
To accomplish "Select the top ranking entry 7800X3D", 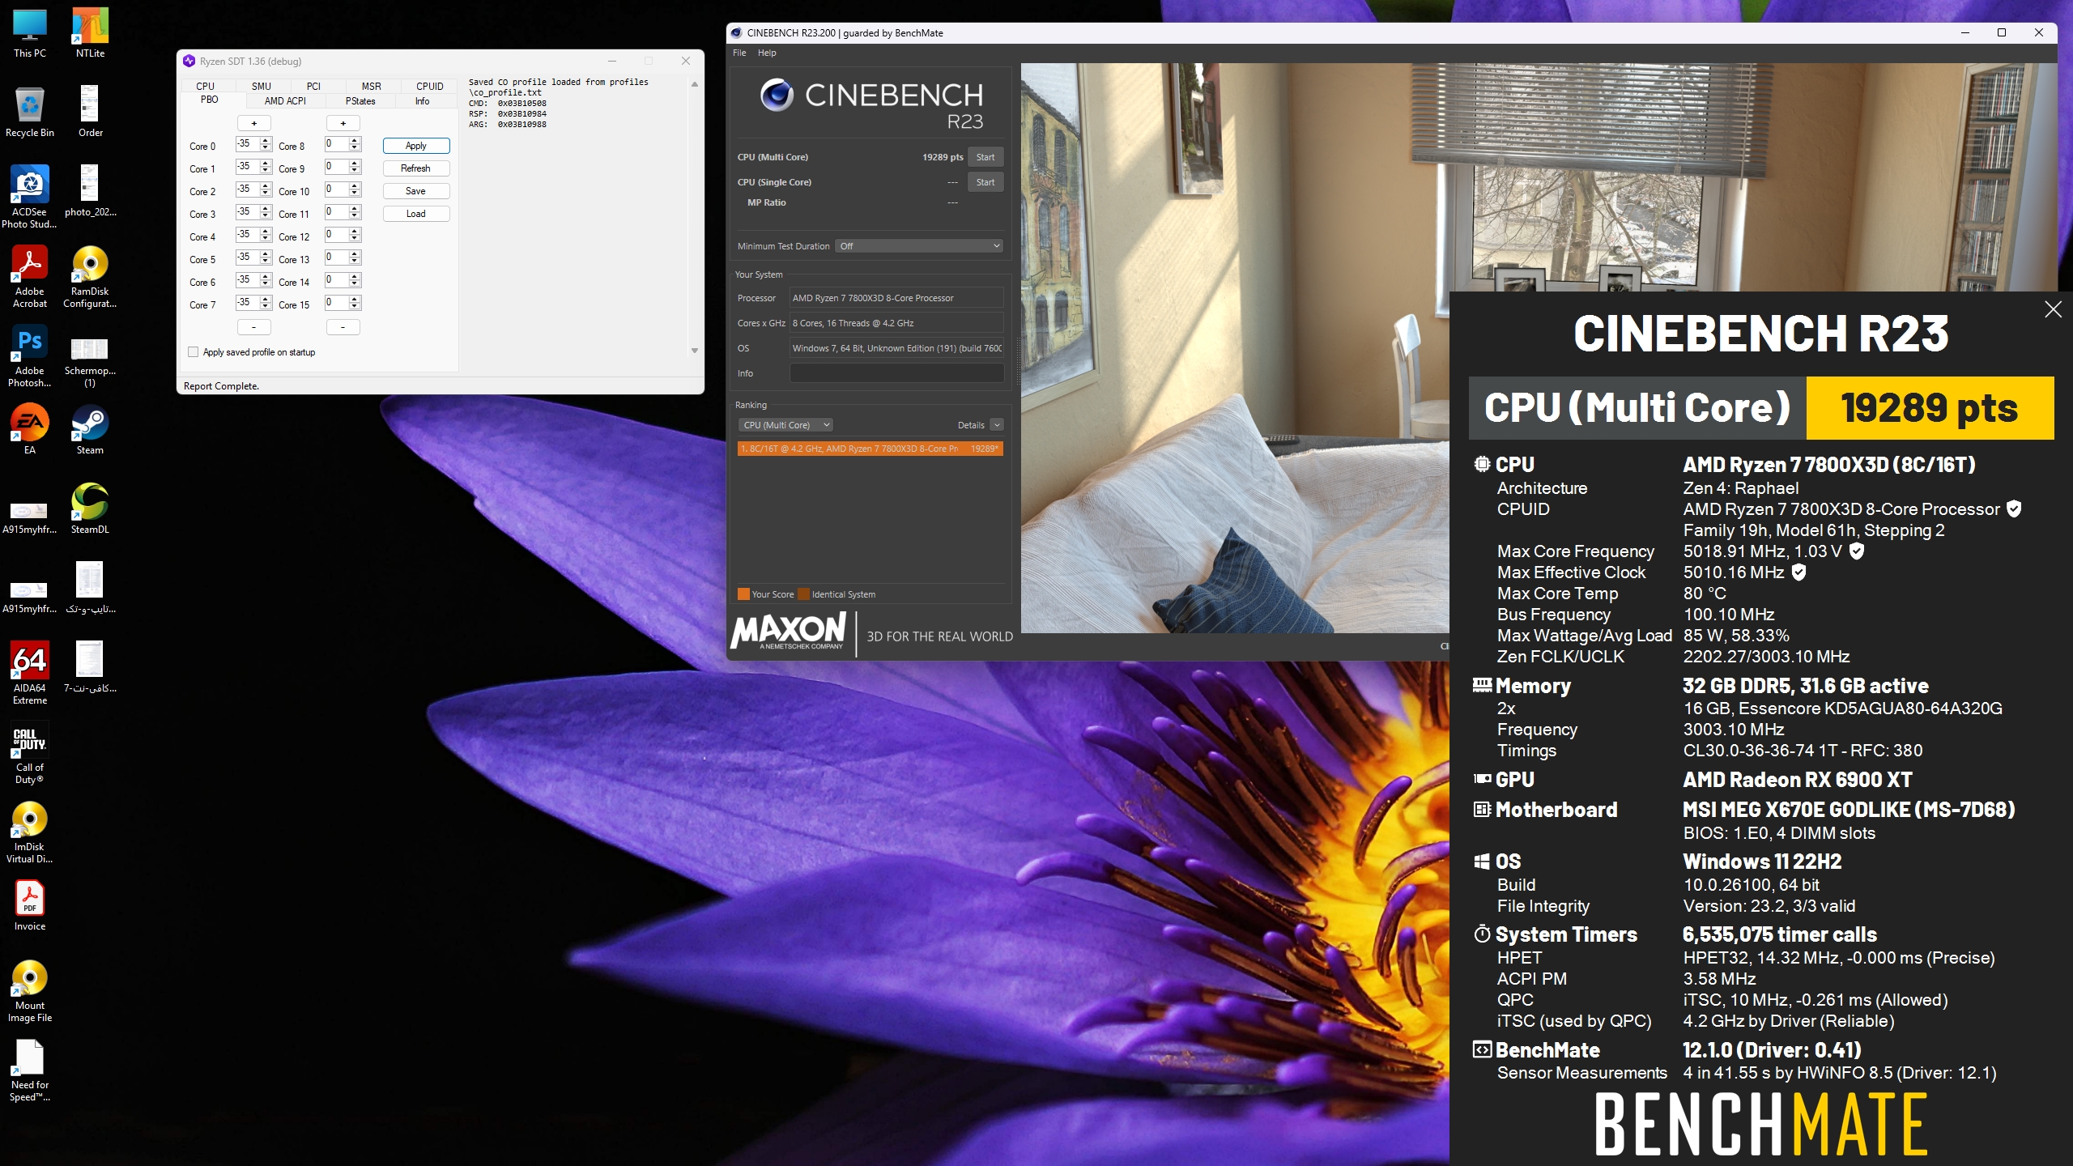I will pos(870,449).
